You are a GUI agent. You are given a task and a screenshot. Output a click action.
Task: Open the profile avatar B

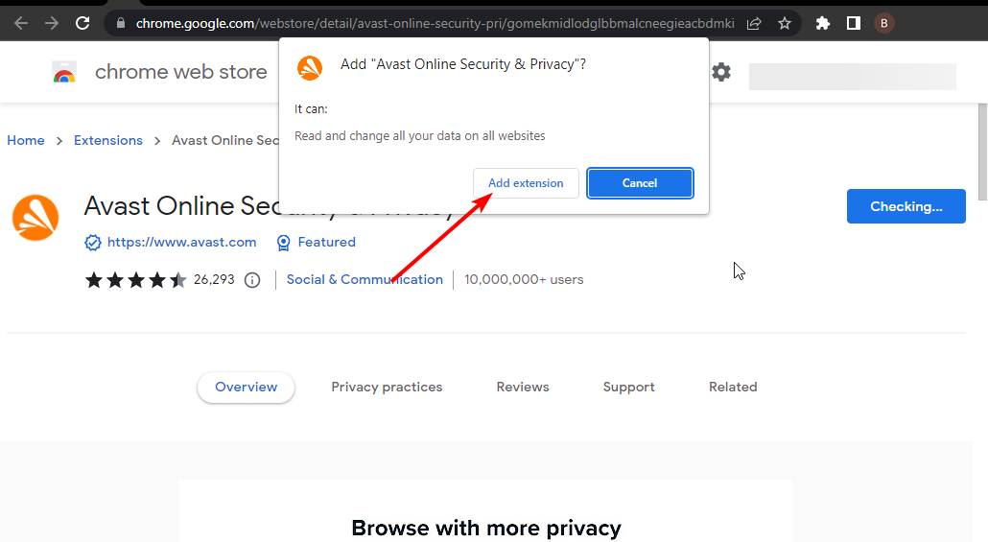(x=884, y=23)
